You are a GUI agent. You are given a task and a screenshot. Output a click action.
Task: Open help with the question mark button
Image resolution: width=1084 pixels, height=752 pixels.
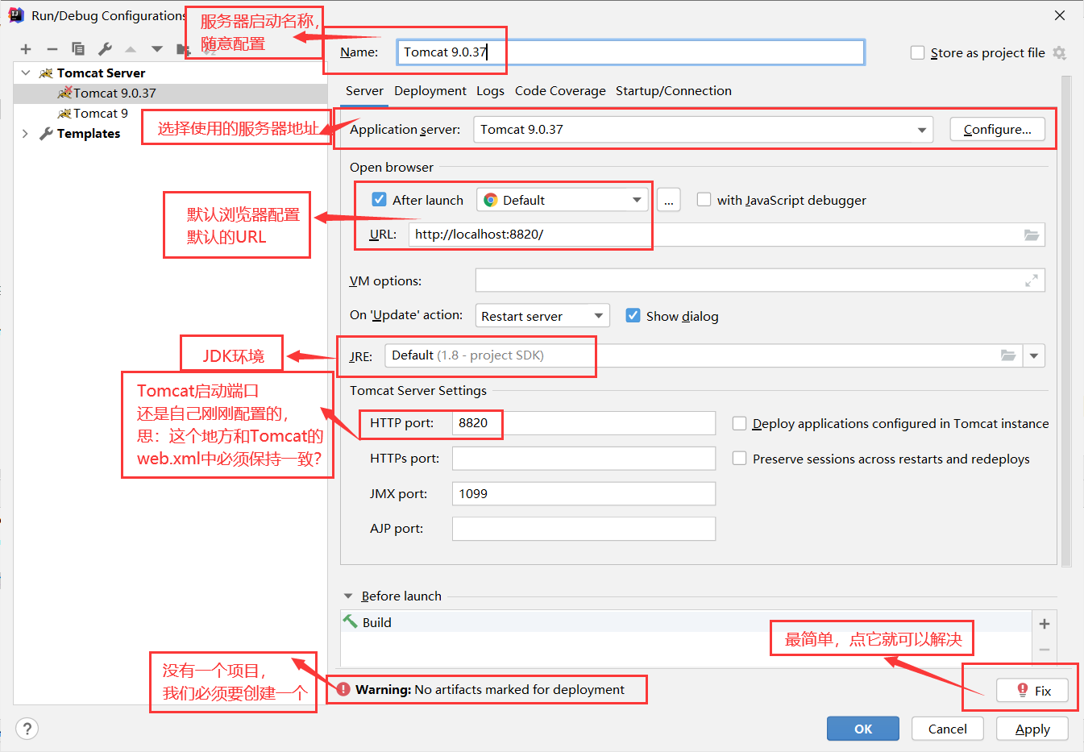click(x=27, y=729)
